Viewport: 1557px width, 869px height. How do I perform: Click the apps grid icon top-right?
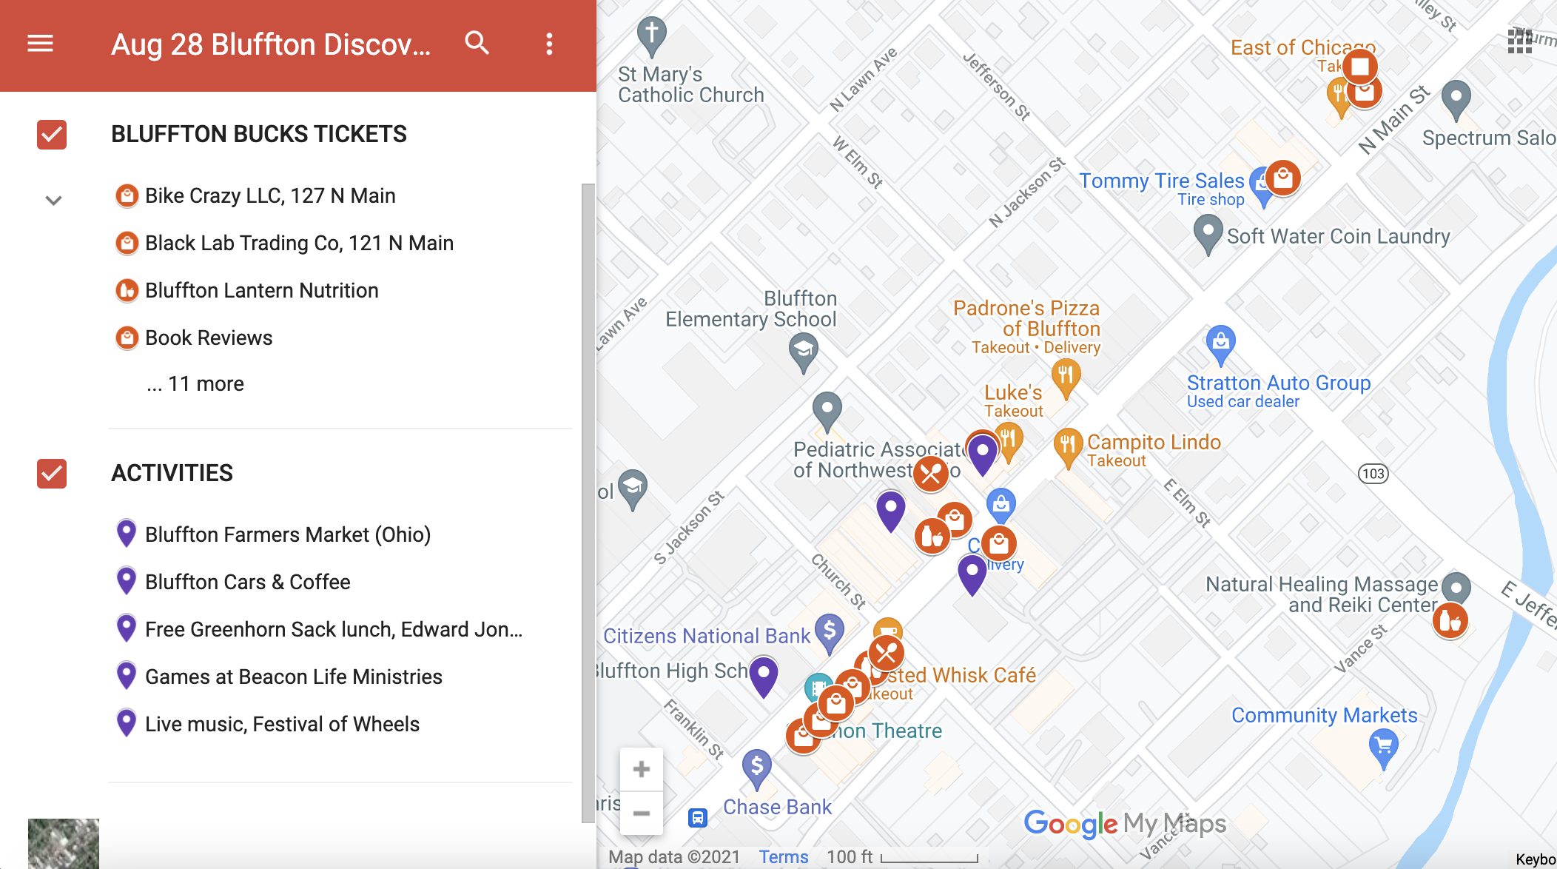pos(1520,41)
